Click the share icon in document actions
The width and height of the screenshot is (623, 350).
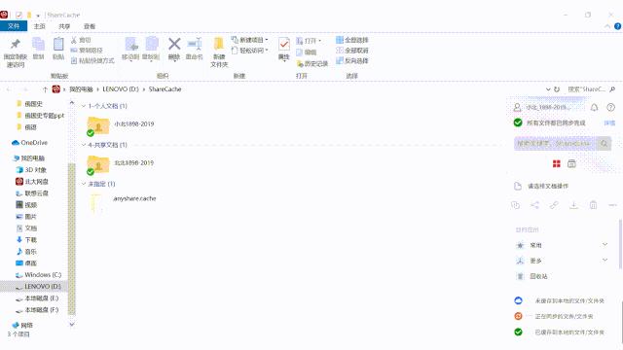tap(534, 205)
